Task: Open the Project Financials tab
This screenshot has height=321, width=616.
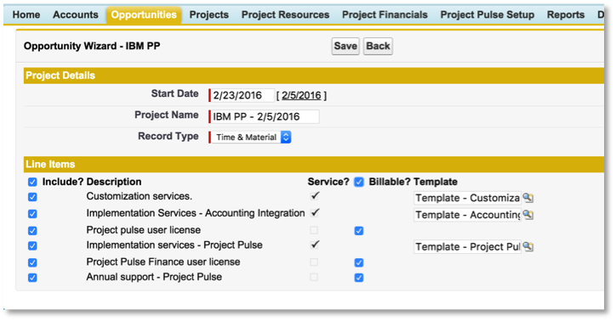Action: coord(385,15)
